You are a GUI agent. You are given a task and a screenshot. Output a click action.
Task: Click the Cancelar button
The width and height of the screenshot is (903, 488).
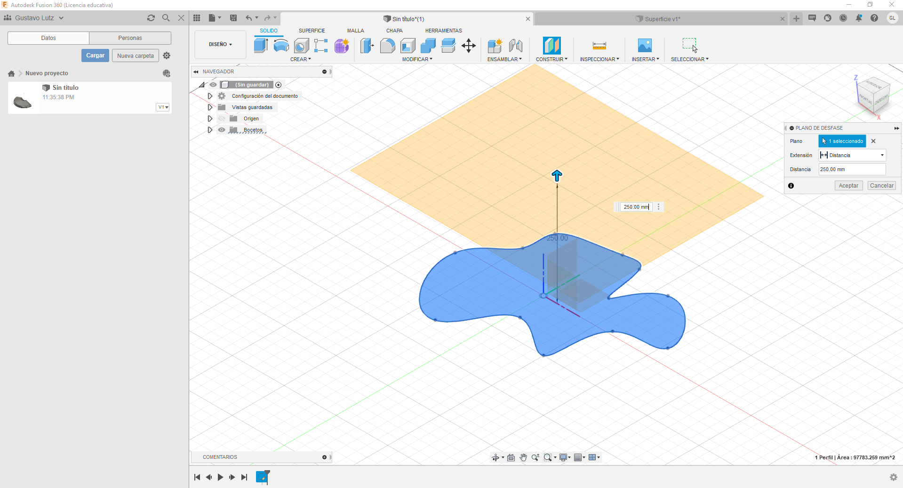[x=881, y=186]
